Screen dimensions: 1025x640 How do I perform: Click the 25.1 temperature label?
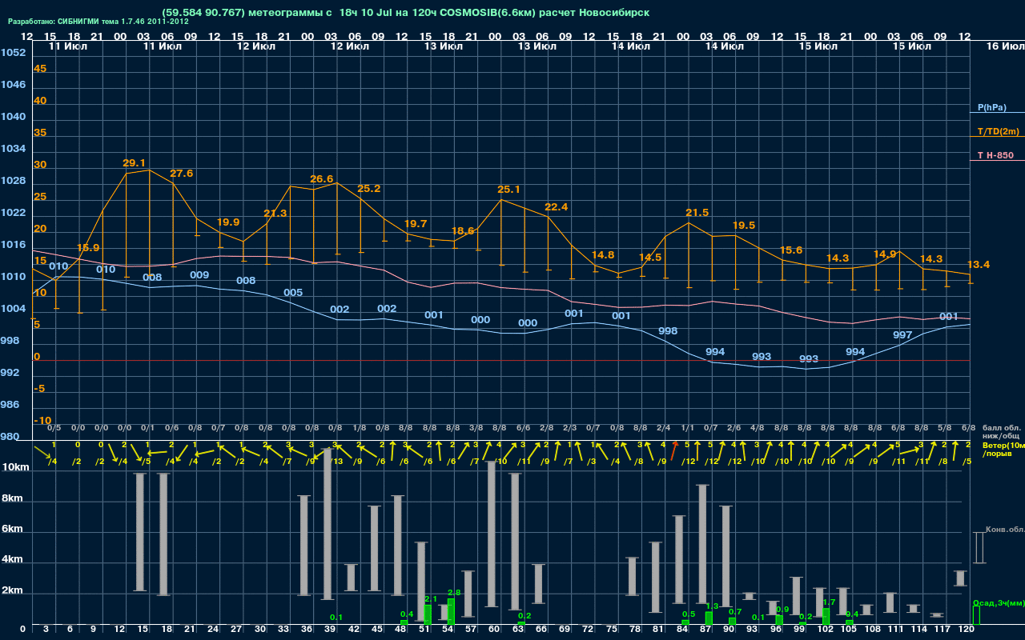(509, 190)
